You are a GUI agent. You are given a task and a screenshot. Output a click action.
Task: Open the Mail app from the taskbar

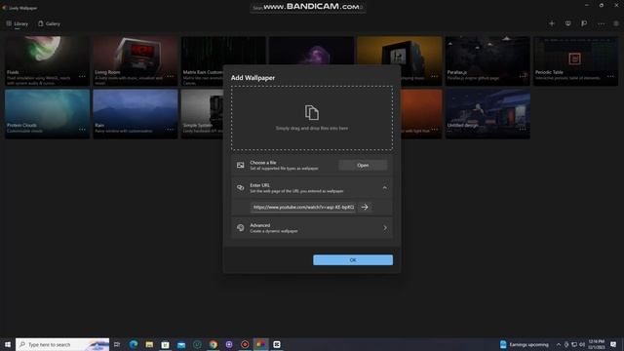coord(181,344)
